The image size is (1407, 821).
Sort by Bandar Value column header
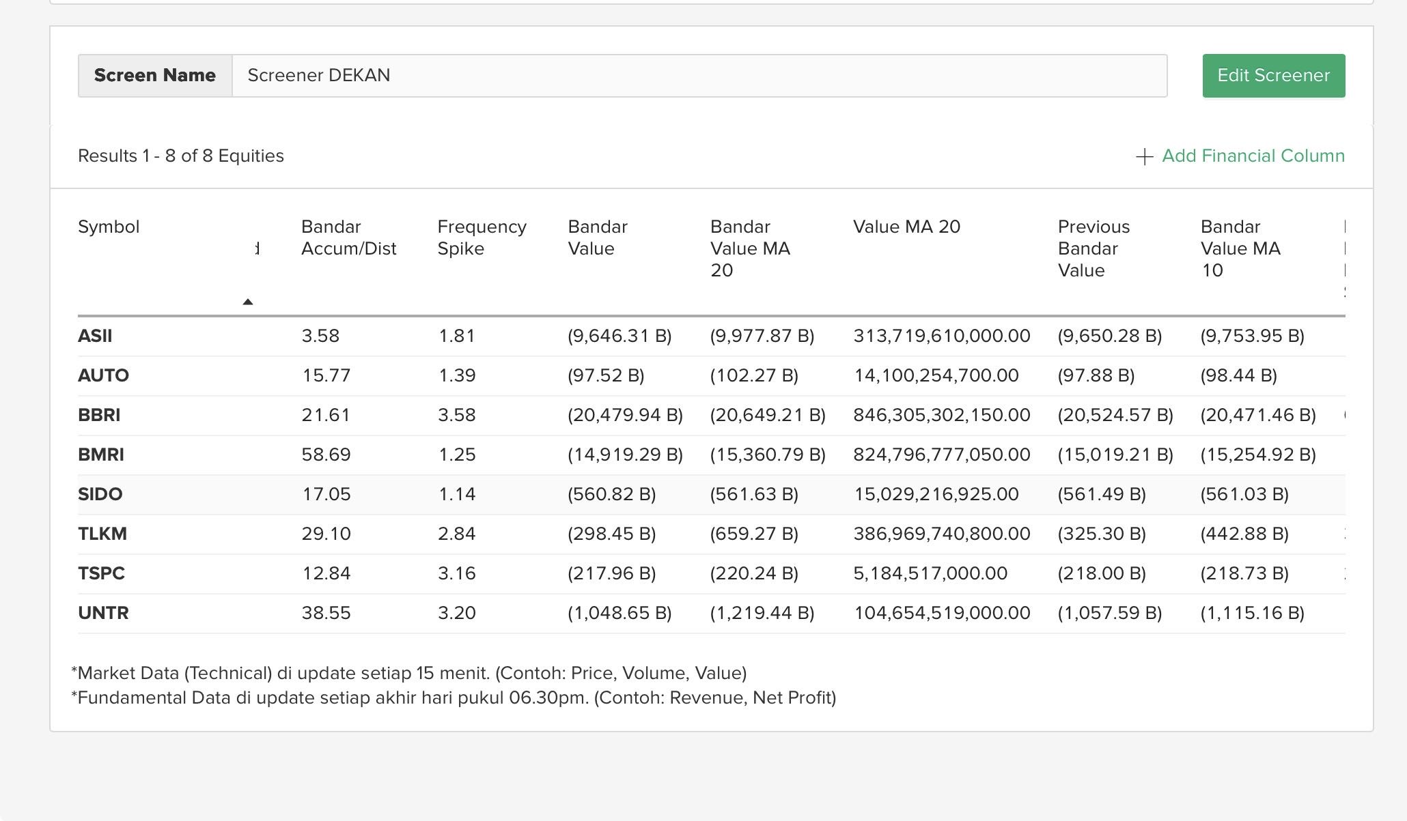pos(597,237)
